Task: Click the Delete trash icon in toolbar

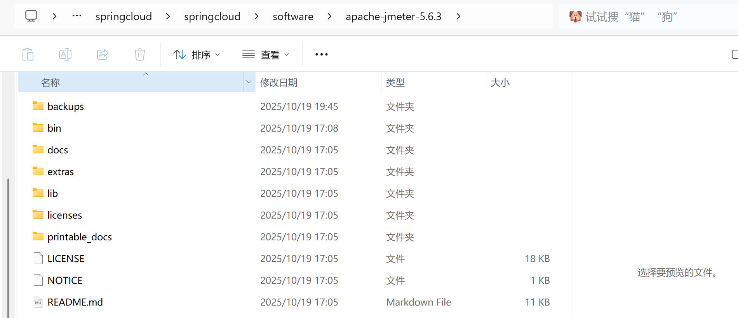Action: coord(140,54)
